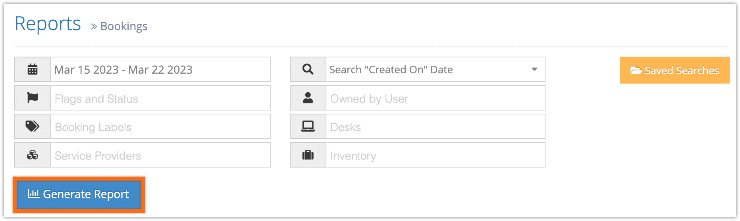Click the flag icon for Flags and Status
740x221 pixels.
(33, 98)
